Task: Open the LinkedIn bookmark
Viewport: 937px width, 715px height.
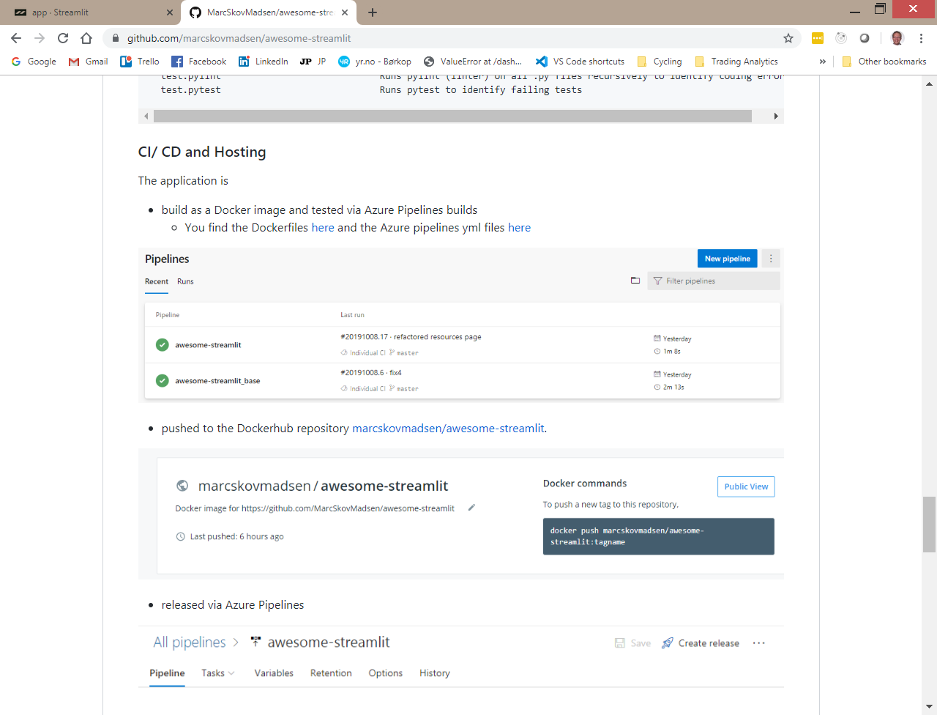Action: click(264, 62)
